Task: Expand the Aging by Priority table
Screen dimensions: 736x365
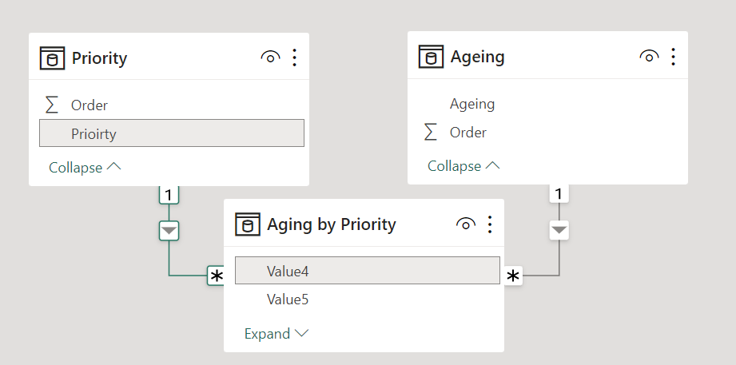Action: [276, 334]
